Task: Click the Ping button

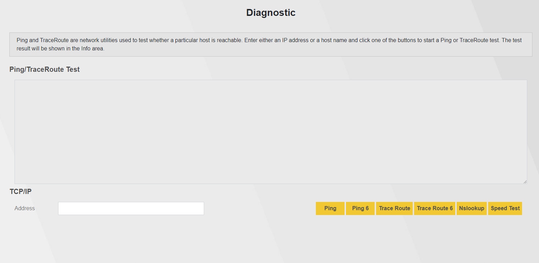Action: pyautogui.click(x=330, y=208)
